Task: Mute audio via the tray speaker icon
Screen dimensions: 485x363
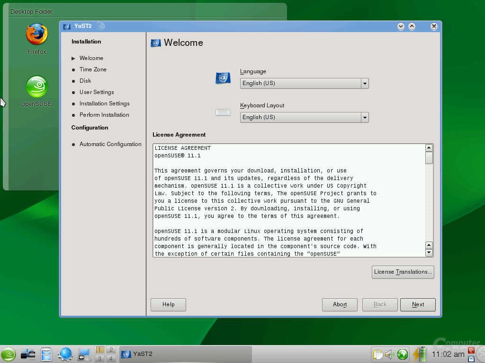Action: [x=389, y=354]
